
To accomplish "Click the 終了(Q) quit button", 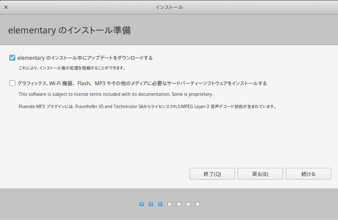I will 212,174.
